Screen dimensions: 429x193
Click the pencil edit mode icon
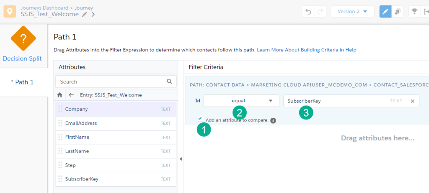pos(385,12)
